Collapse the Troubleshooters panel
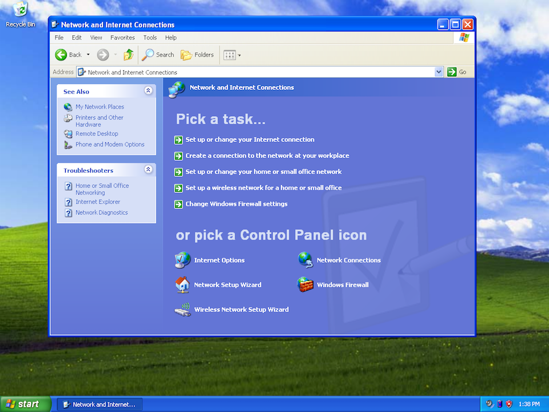Viewport: 549px width, 412px height. pyautogui.click(x=148, y=169)
